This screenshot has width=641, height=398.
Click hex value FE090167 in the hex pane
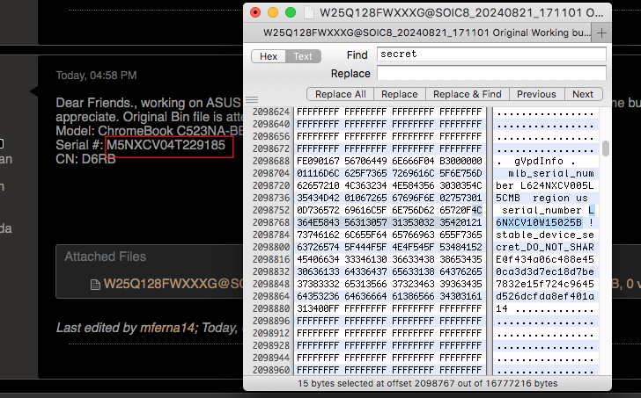pyautogui.click(x=318, y=161)
